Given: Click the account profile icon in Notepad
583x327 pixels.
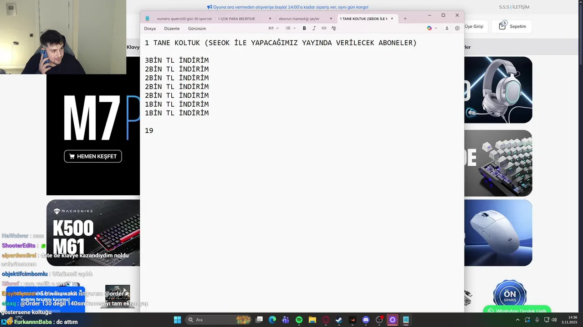Looking at the screenshot, I should (447, 28).
